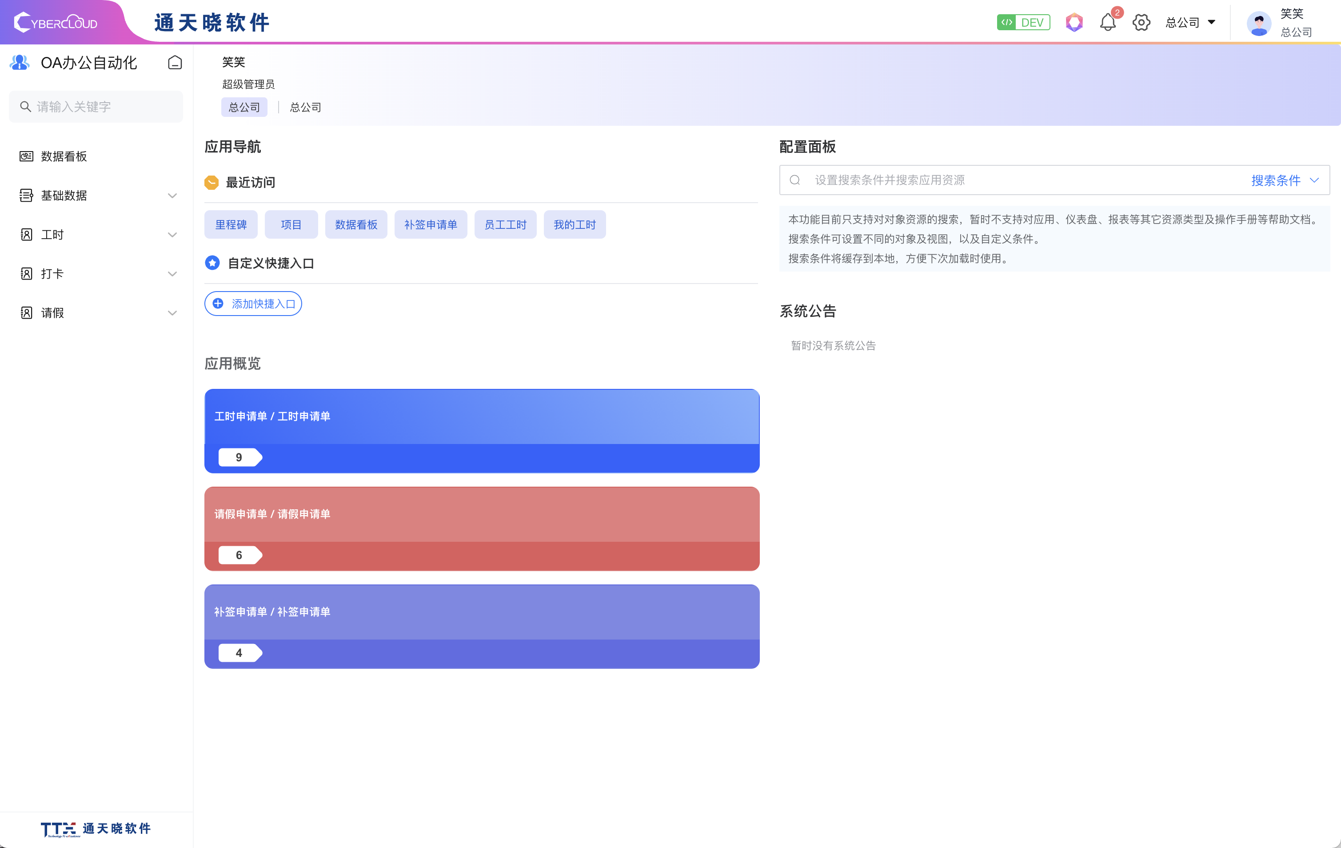Viewport: 1341px width, 848px height.
Task: Open the 请假申请单 overview card
Action: (x=482, y=528)
